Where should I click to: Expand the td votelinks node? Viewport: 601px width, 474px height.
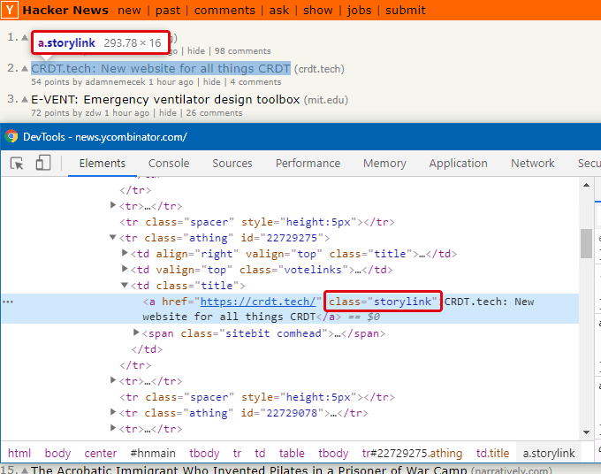point(125,269)
